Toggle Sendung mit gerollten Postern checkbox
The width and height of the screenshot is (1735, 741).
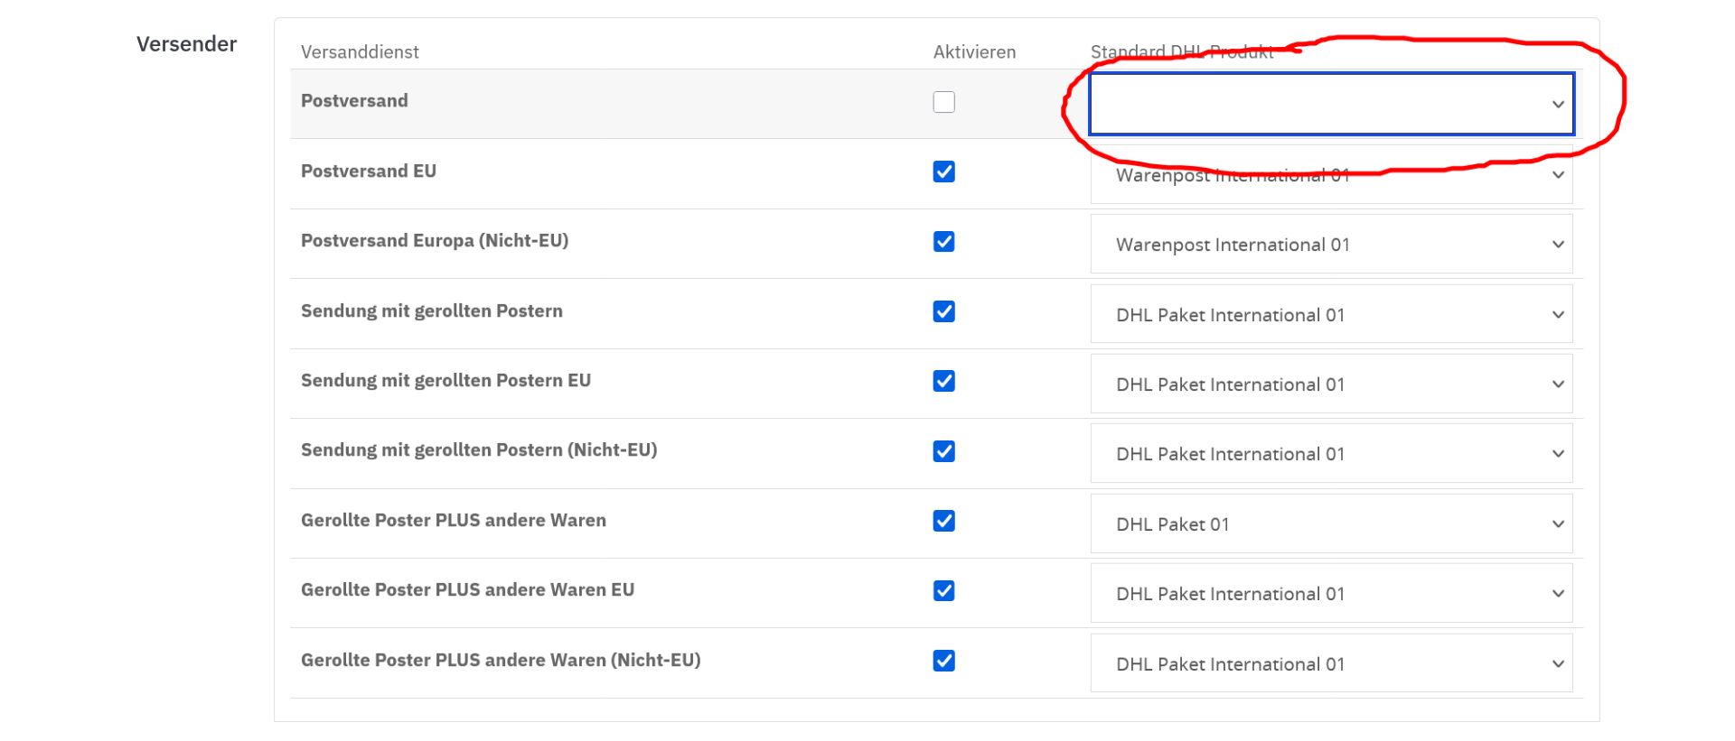tap(943, 311)
